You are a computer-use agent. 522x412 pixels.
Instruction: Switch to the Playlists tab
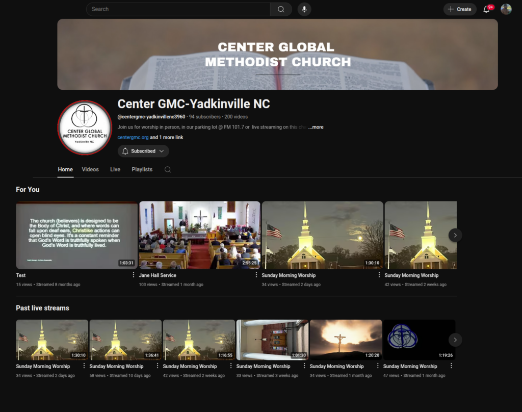(142, 169)
